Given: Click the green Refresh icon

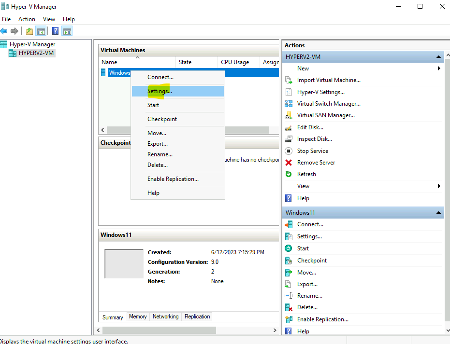Looking at the screenshot, I should tap(289, 174).
